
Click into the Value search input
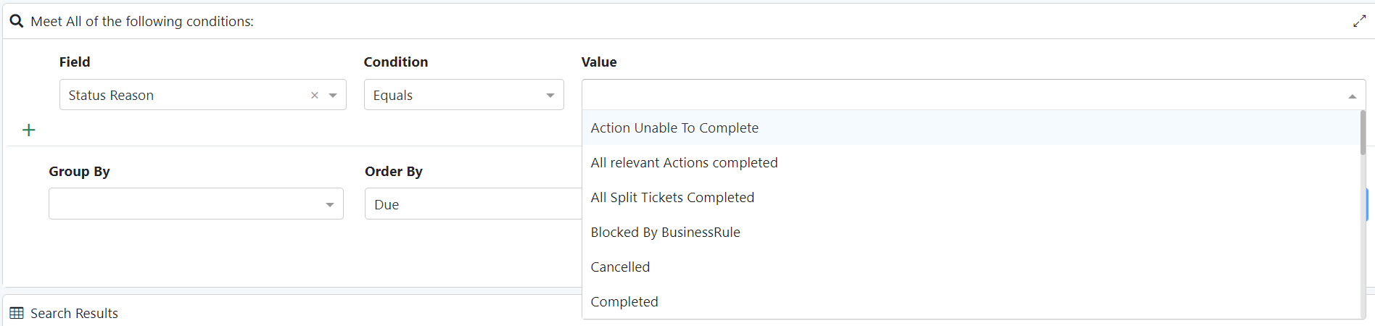[965, 95]
